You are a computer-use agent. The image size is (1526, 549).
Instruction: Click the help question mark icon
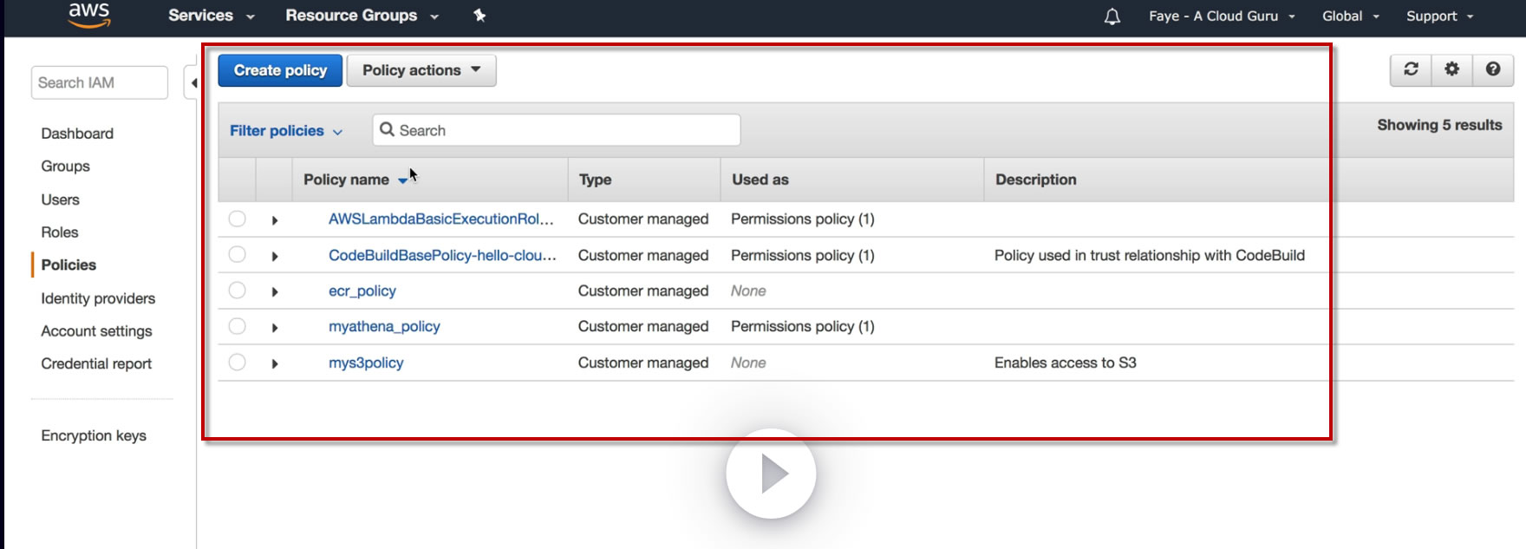pos(1493,69)
